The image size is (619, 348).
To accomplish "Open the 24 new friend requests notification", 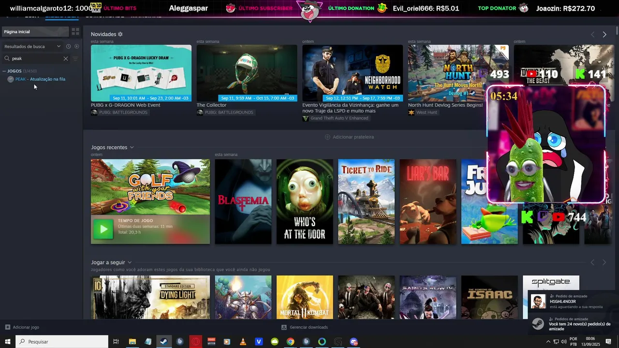I will click(572, 324).
